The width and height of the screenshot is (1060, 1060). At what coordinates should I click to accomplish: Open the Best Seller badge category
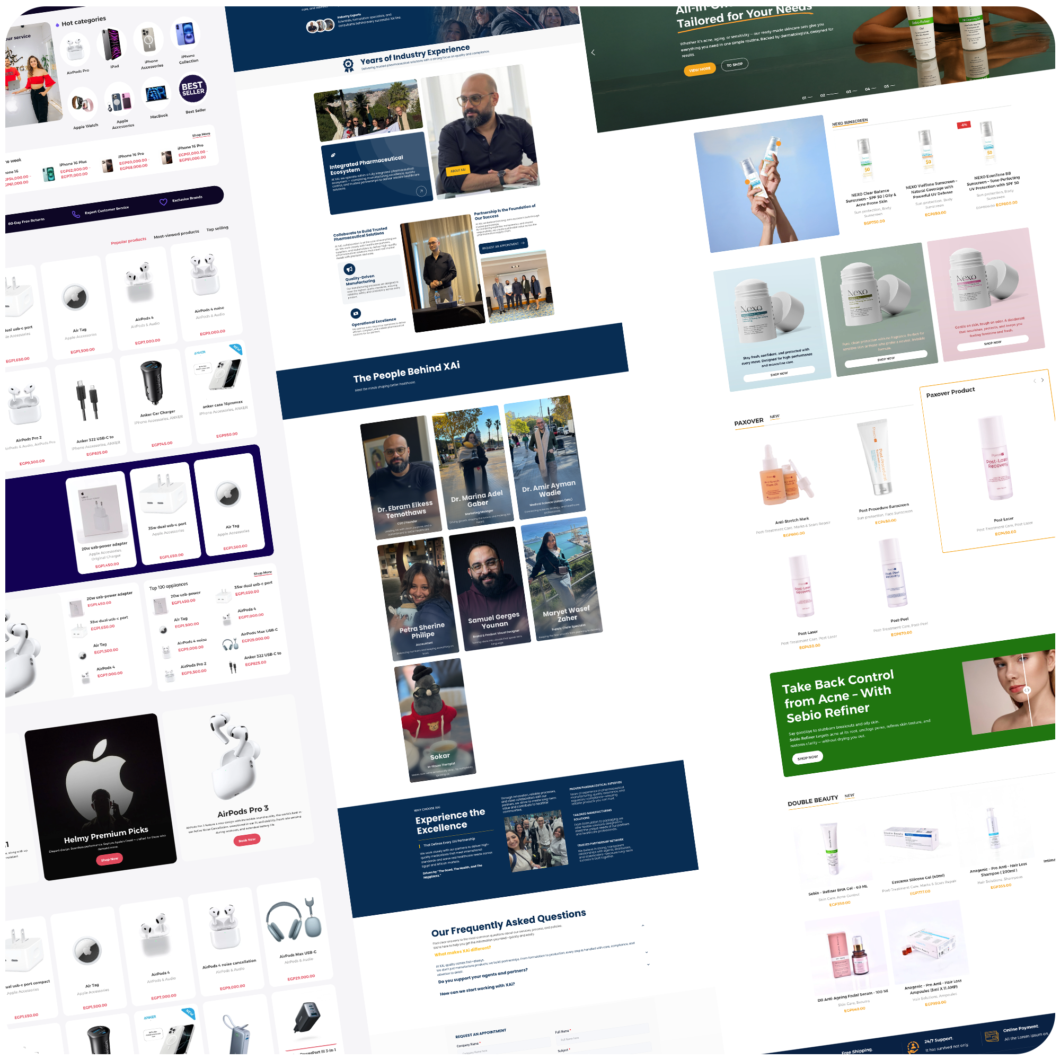point(192,89)
